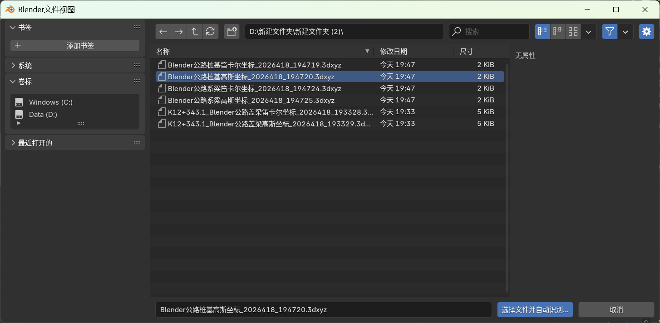This screenshot has width=660, height=323.
Task: Select Data (D:) volume
Action: pos(43,115)
